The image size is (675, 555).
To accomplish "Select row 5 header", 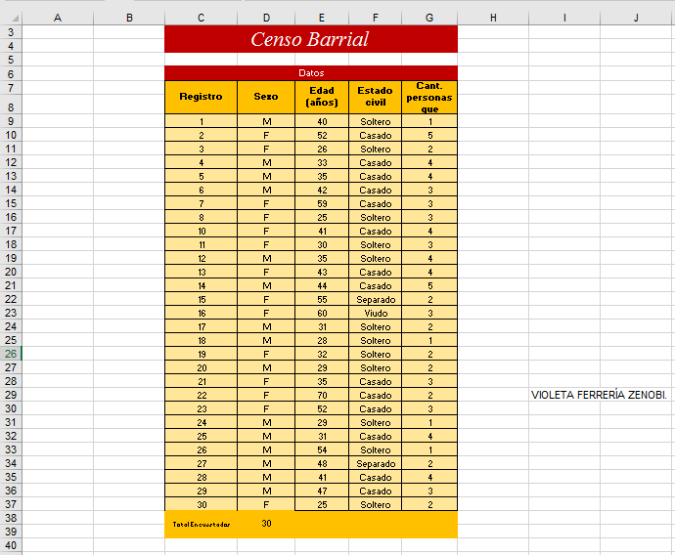I will (11, 60).
